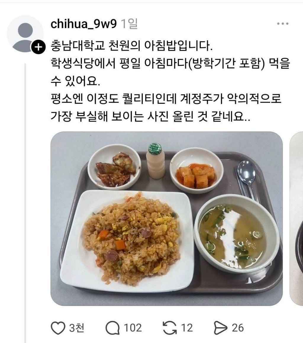Click the text line 학생식당에서 평일 아침마다
This screenshot has width=303, height=343.
[x=170, y=64]
